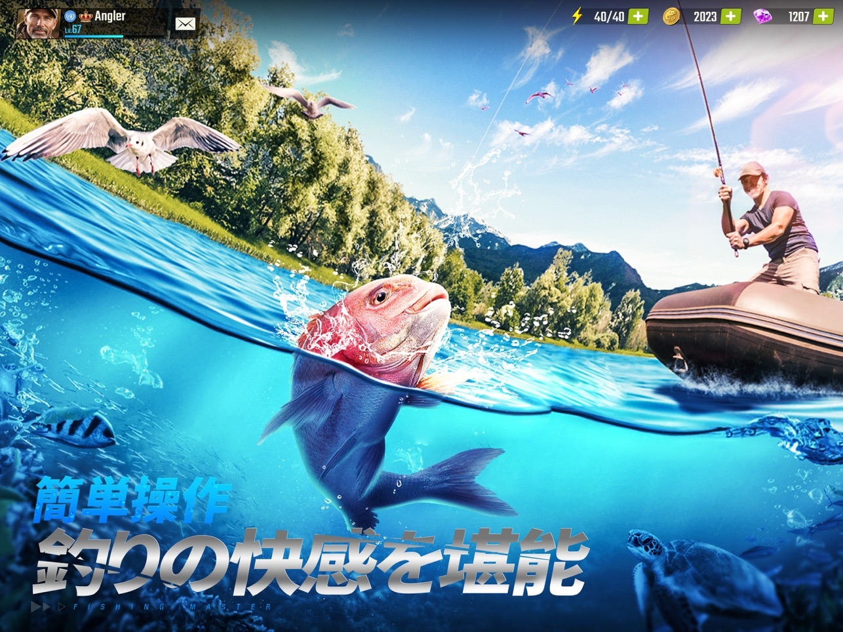Screen dimensions: 843x632
Task: Open the player avatar portrait
Action: (x=38, y=24)
